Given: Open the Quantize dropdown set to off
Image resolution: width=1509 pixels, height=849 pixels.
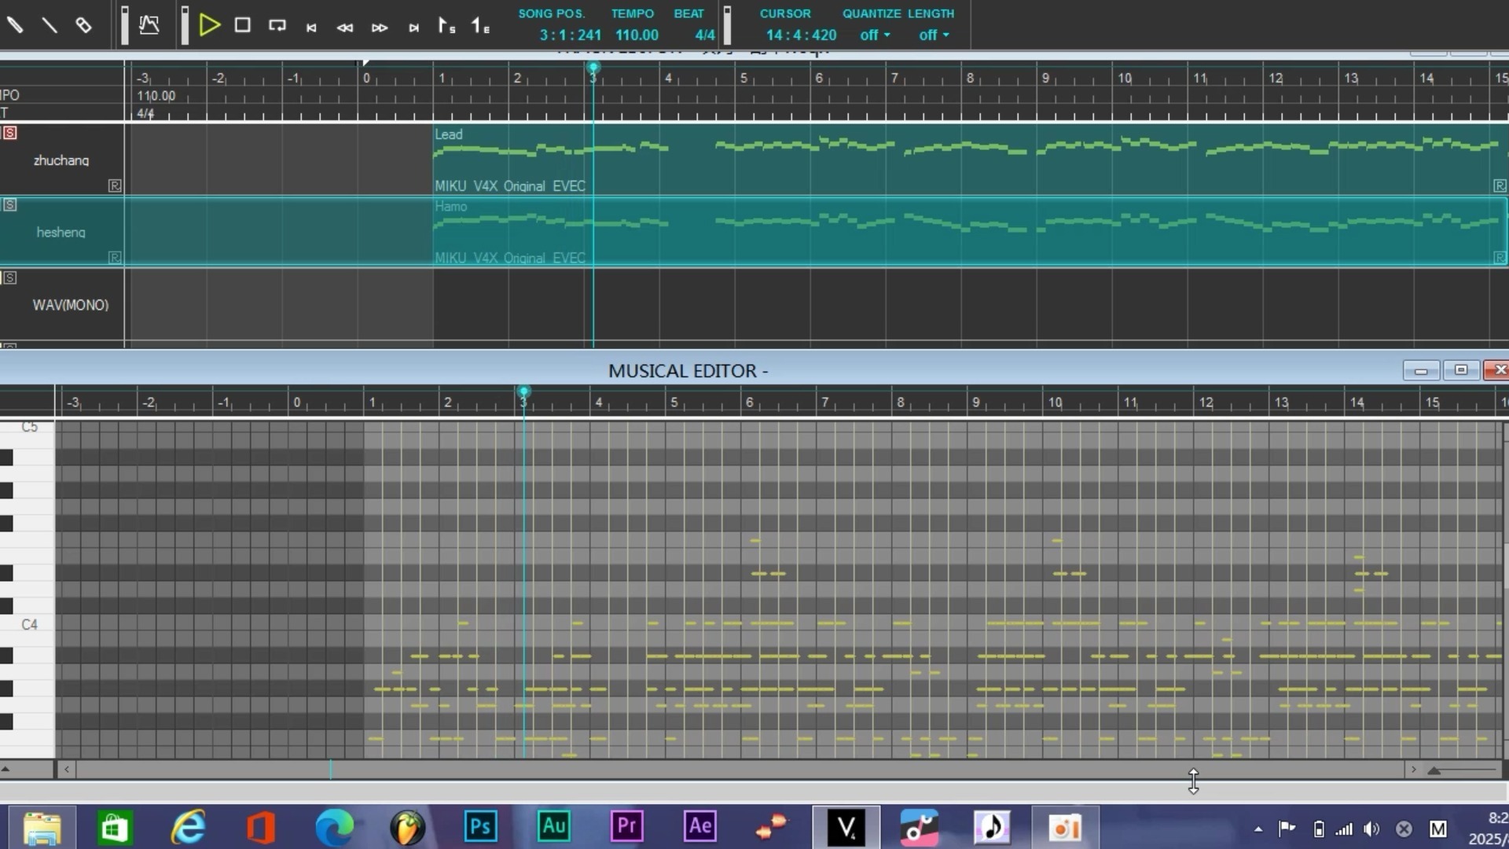Looking at the screenshot, I should click(x=875, y=35).
